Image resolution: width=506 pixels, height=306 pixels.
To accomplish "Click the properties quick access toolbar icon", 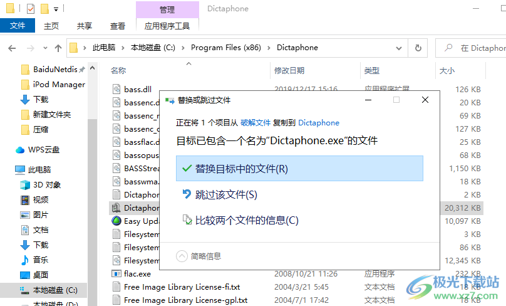I will coord(31,9).
